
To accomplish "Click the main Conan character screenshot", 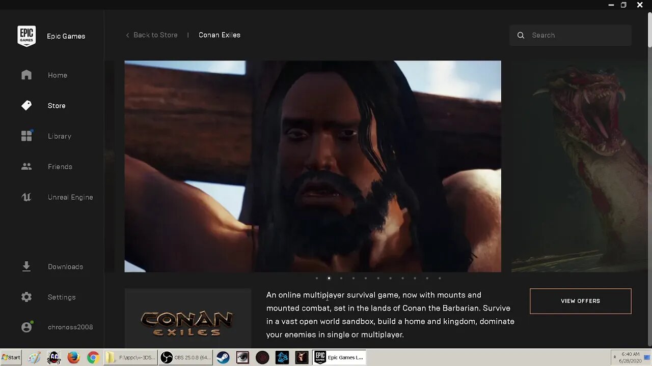I will click(313, 166).
